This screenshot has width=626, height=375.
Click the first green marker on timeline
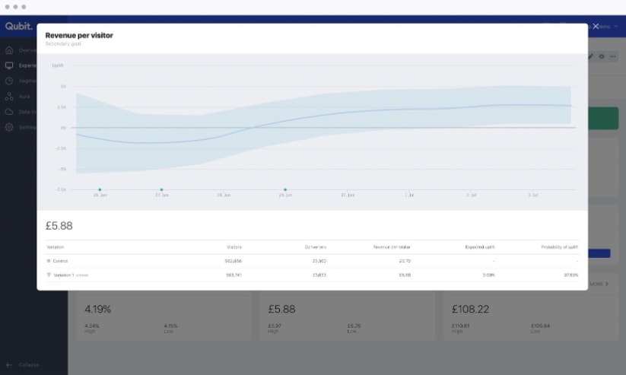point(100,189)
